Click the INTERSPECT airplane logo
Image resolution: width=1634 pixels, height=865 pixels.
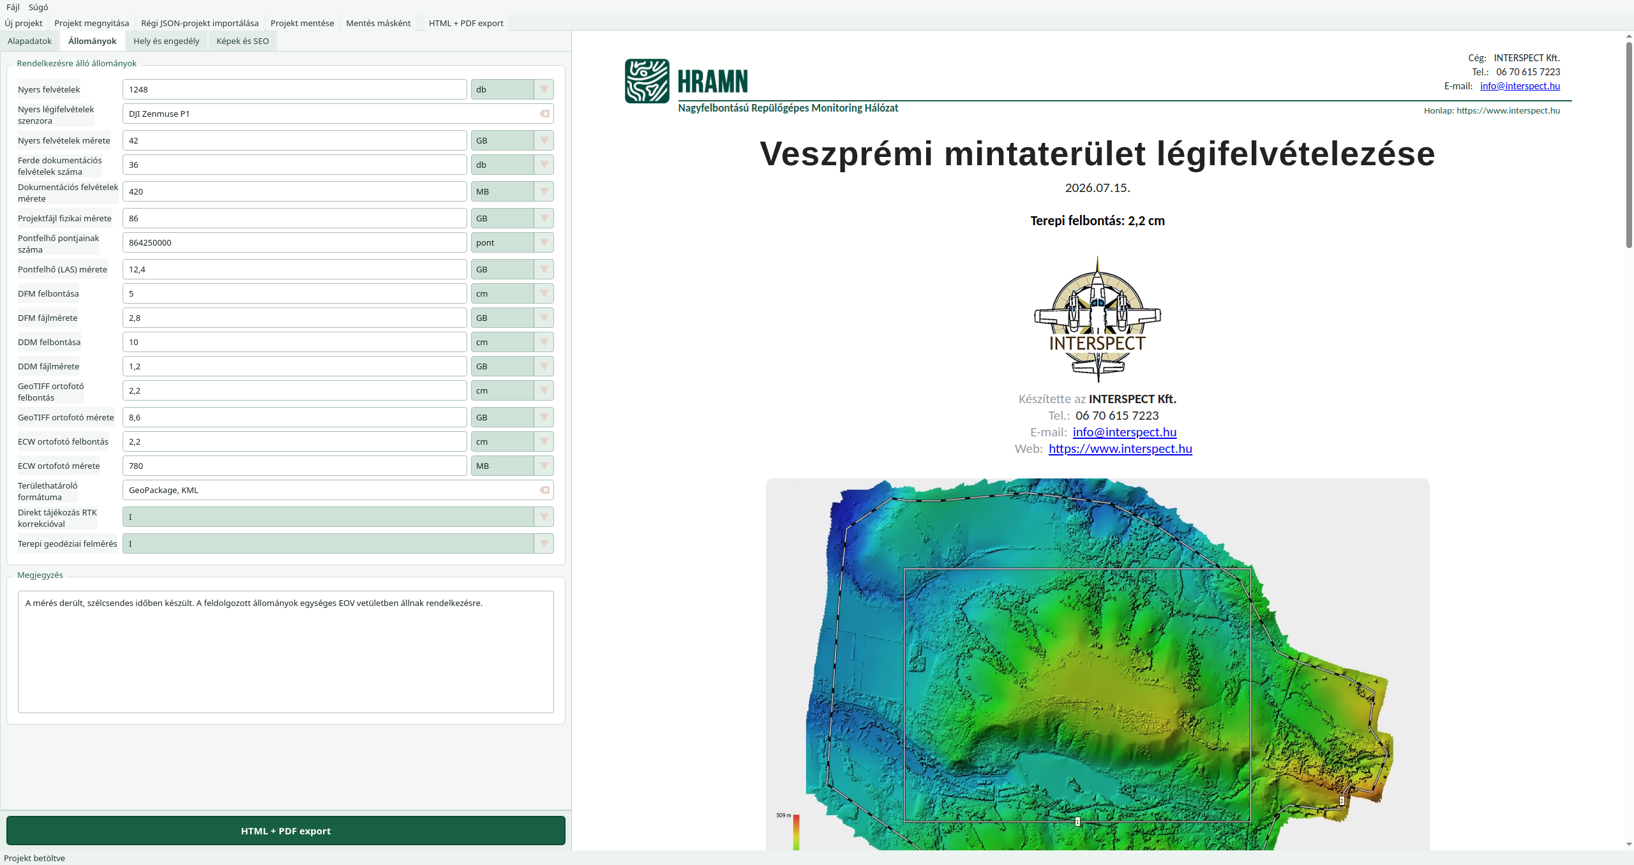[1097, 319]
